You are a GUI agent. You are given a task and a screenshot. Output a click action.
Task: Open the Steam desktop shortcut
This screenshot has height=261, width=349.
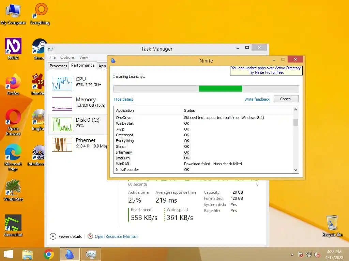(x=39, y=49)
